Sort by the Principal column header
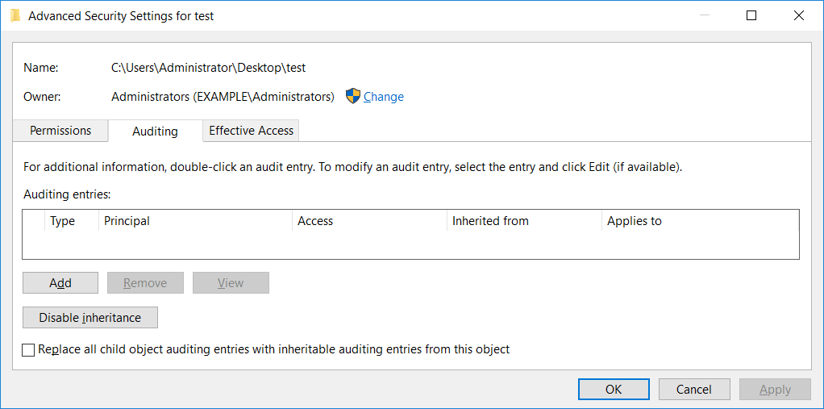824x409 pixels. (x=195, y=221)
